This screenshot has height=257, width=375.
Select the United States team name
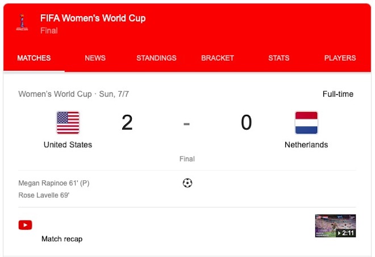68,145
